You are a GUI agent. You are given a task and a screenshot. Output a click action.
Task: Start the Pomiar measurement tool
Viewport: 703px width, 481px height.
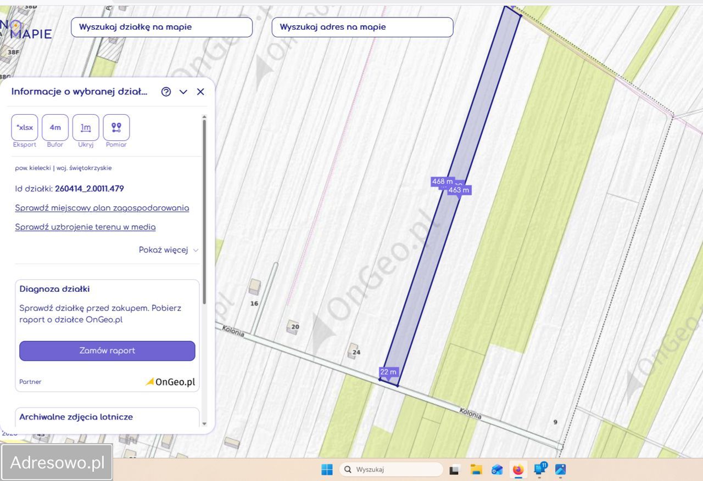point(116,128)
